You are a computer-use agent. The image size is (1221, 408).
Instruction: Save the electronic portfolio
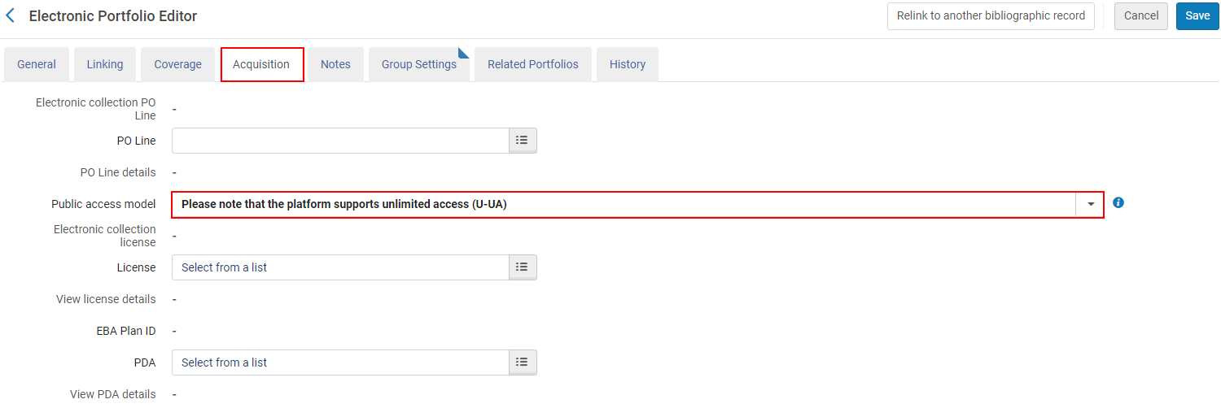click(1197, 15)
